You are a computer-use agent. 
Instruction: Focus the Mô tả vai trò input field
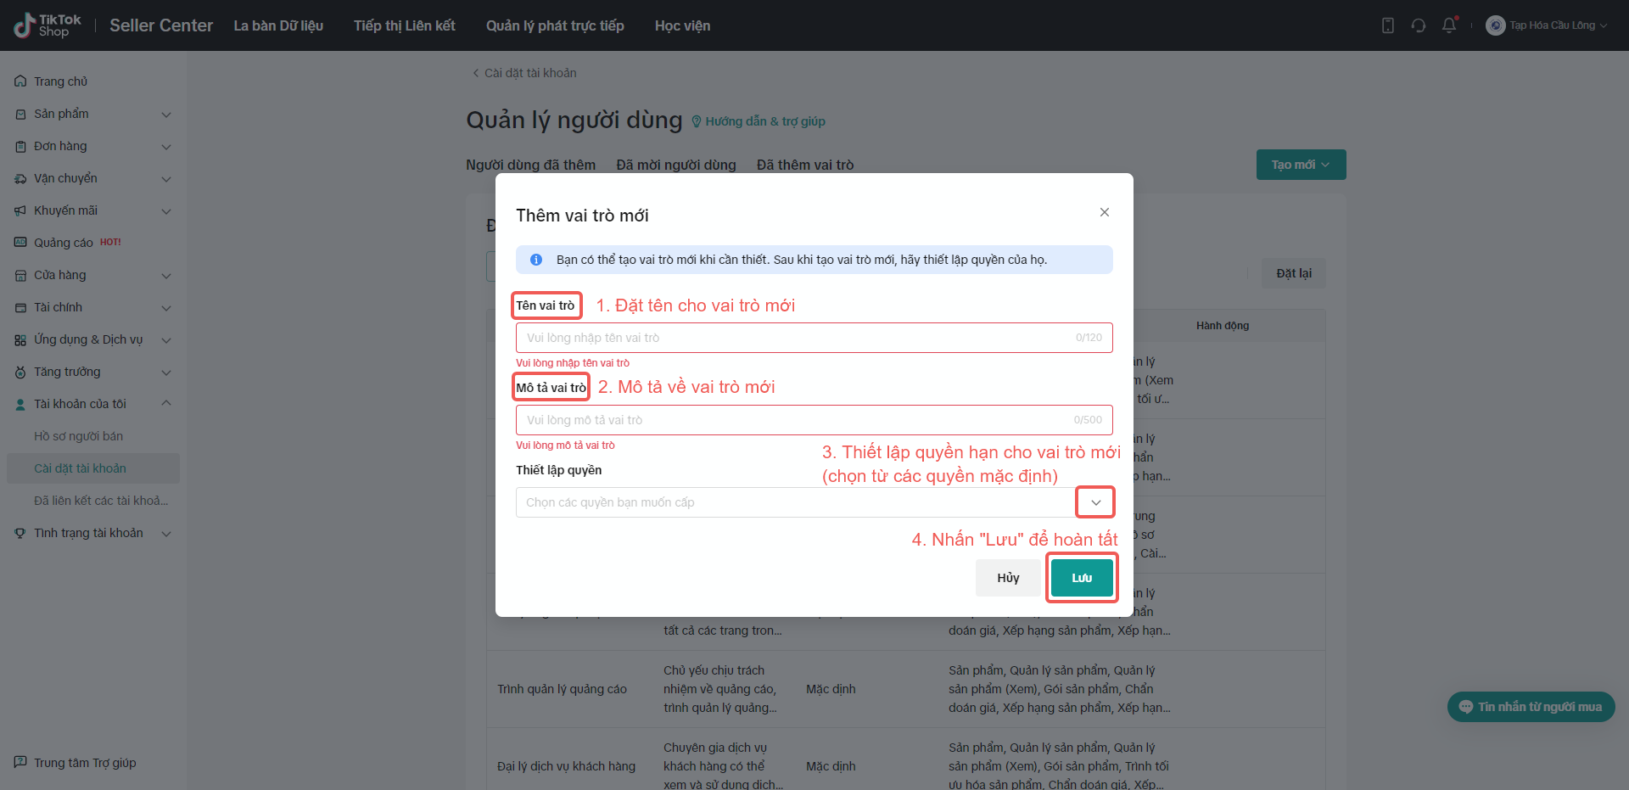pos(814,420)
